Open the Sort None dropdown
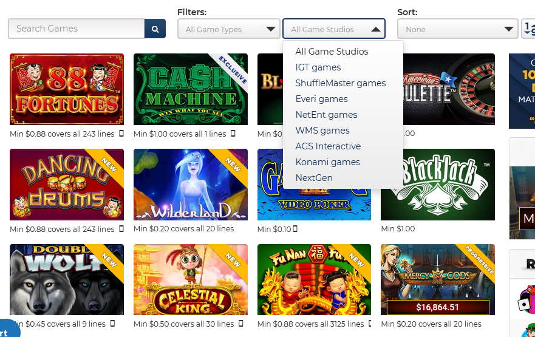The image size is (535, 337). pyautogui.click(x=457, y=29)
